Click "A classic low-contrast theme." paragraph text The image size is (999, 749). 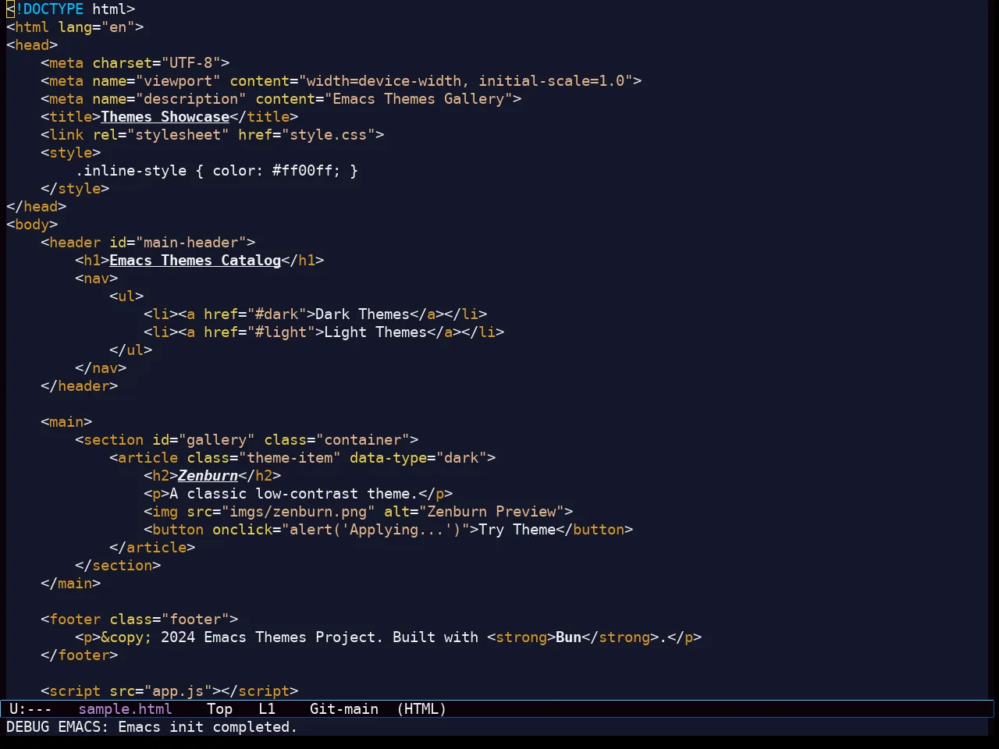point(294,494)
